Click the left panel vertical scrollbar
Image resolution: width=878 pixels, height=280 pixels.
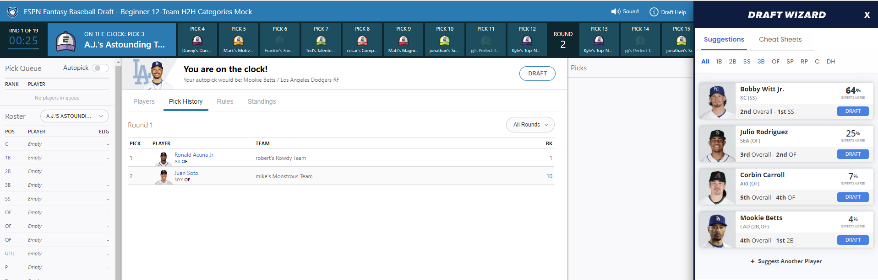coord(118,169)
